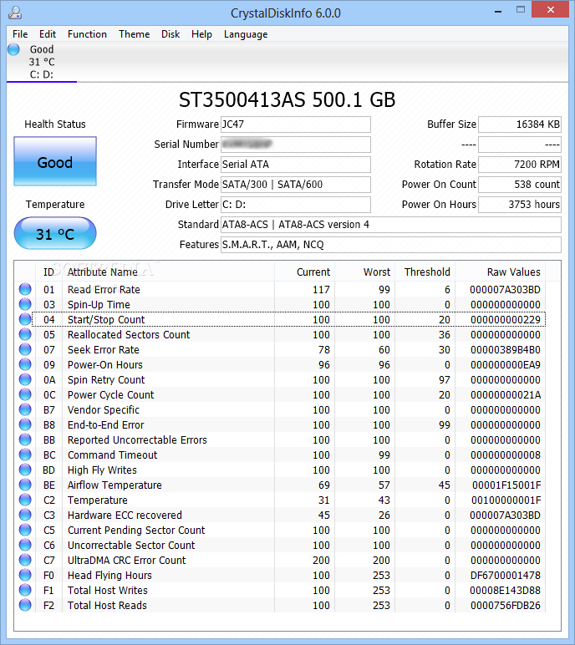This screenshot has height=645, width=575.
Task: Click status orb for Total Host Reads
Action: (x=25, y=605)
